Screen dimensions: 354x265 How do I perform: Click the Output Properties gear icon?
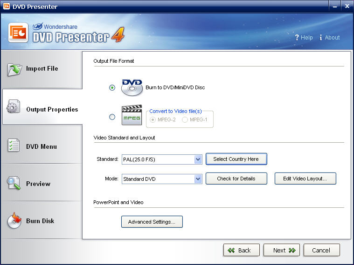coord(13,107)
